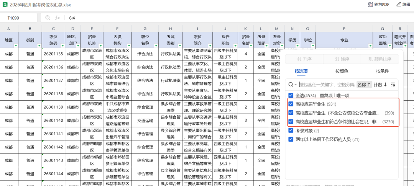Screen dimensions: 414x186
Task: Open the 职位编码 column filter dropdown
Action: coord(62,46)
